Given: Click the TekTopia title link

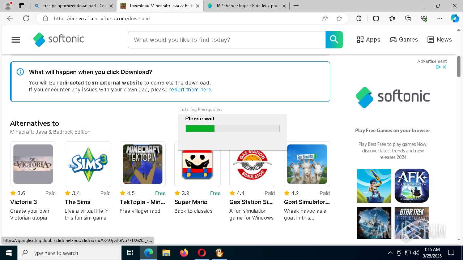Looking at the screenshot, I should pos(143,202).
